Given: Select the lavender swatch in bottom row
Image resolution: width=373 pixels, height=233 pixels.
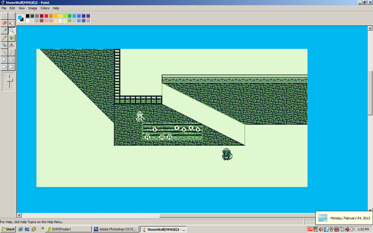Looking at the screenshot, I should point(88,21).
